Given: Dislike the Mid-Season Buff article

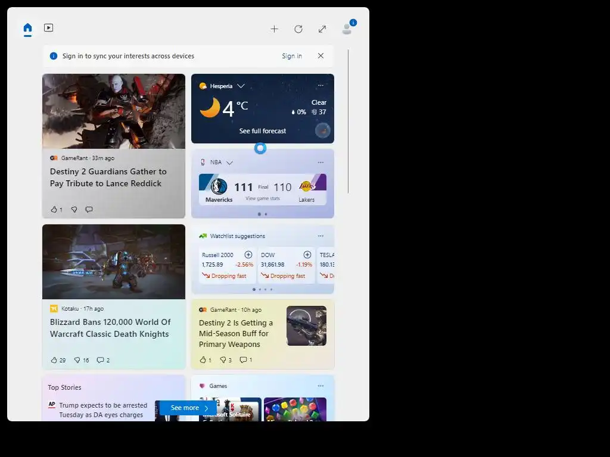Looking at the screenshot, I should [x=223, y=360].
